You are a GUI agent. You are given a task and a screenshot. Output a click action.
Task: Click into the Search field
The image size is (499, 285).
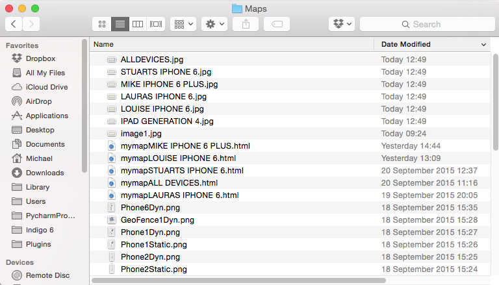click(x=428, y=24)
